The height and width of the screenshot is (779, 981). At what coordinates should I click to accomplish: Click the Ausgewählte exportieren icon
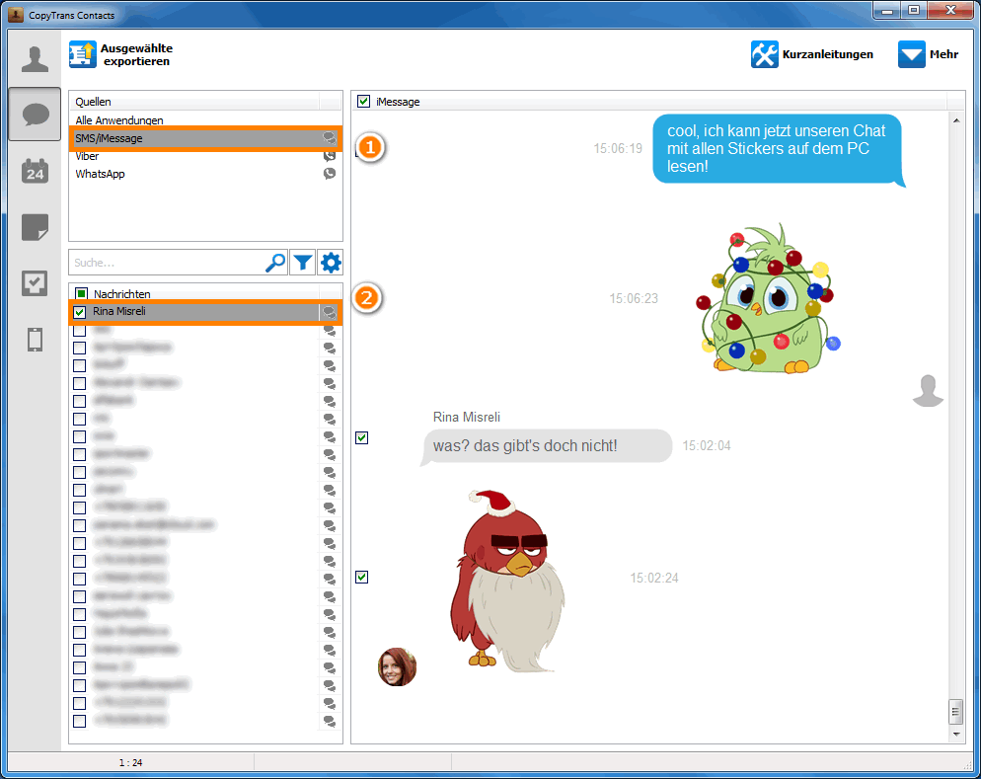[x=83, y=54]
